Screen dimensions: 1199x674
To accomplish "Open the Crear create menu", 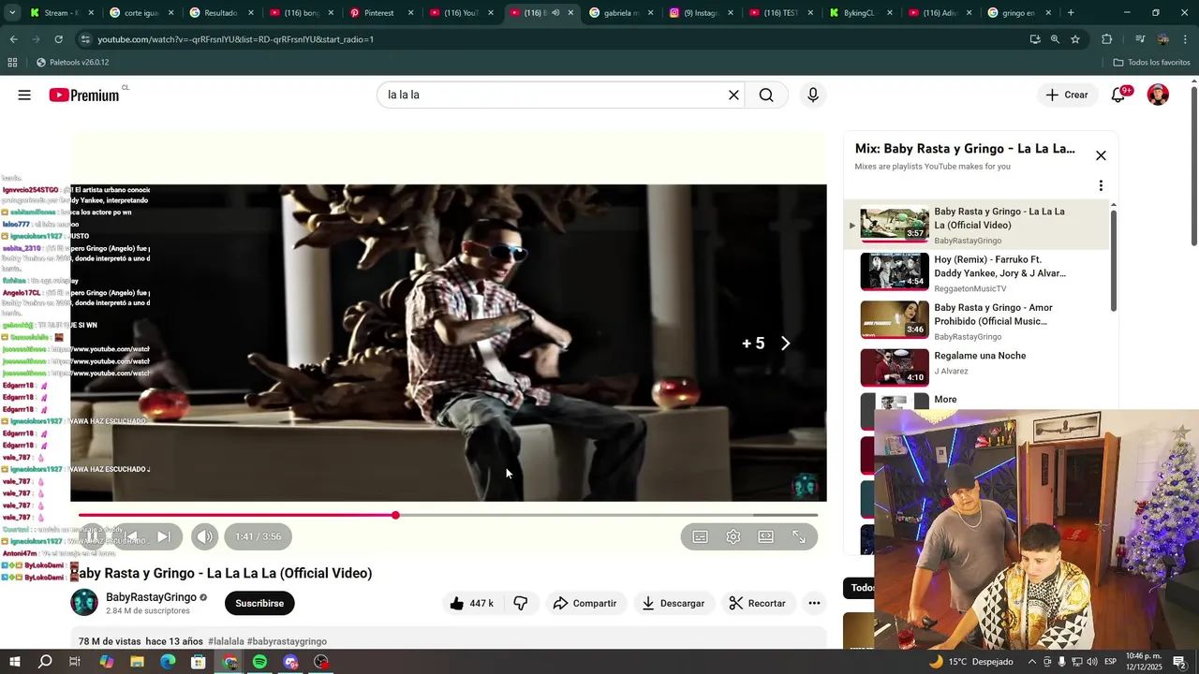I will 1067,95.
